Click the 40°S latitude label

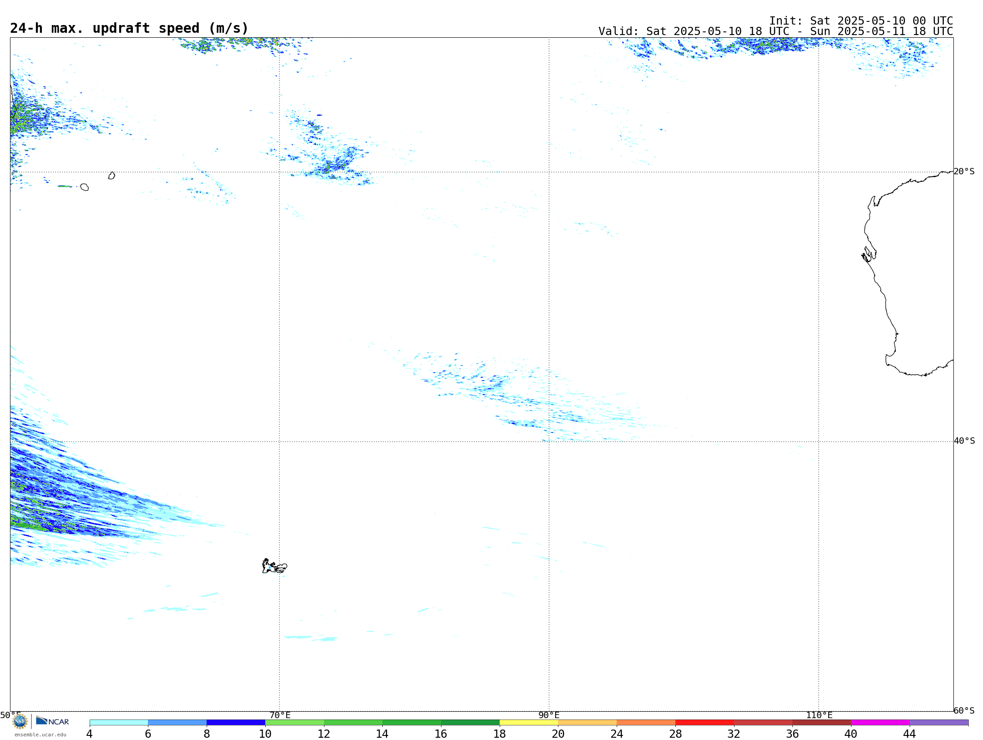pyautogui.click(x=964, y=441)
